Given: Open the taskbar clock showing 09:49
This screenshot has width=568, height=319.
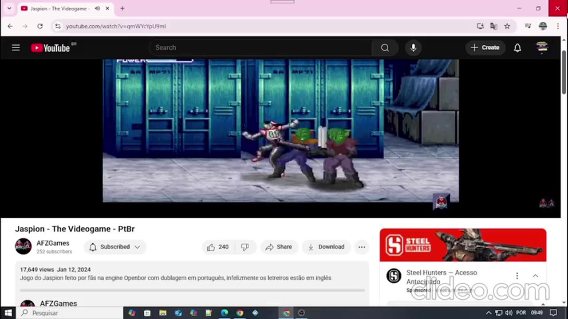Looking at the screenshot, I should (x=536, y=313).
